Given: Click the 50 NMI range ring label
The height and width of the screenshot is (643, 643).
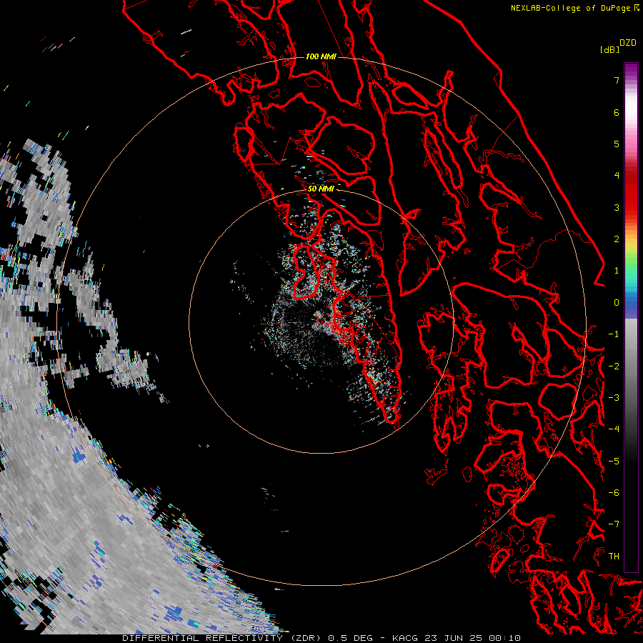Looking at the screenshot, I should [321, 189].
